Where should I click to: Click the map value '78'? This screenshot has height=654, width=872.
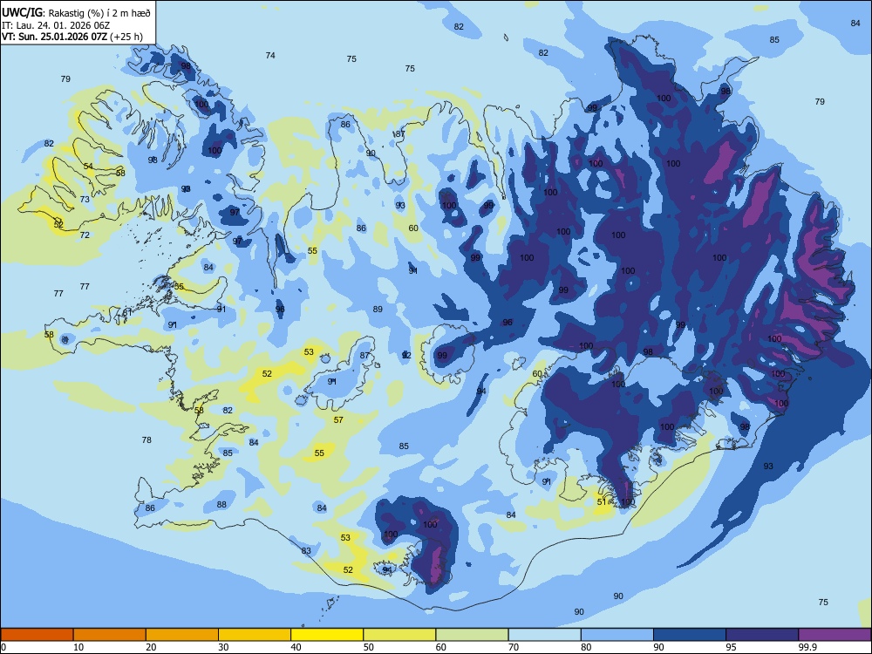tap(146, 439)
